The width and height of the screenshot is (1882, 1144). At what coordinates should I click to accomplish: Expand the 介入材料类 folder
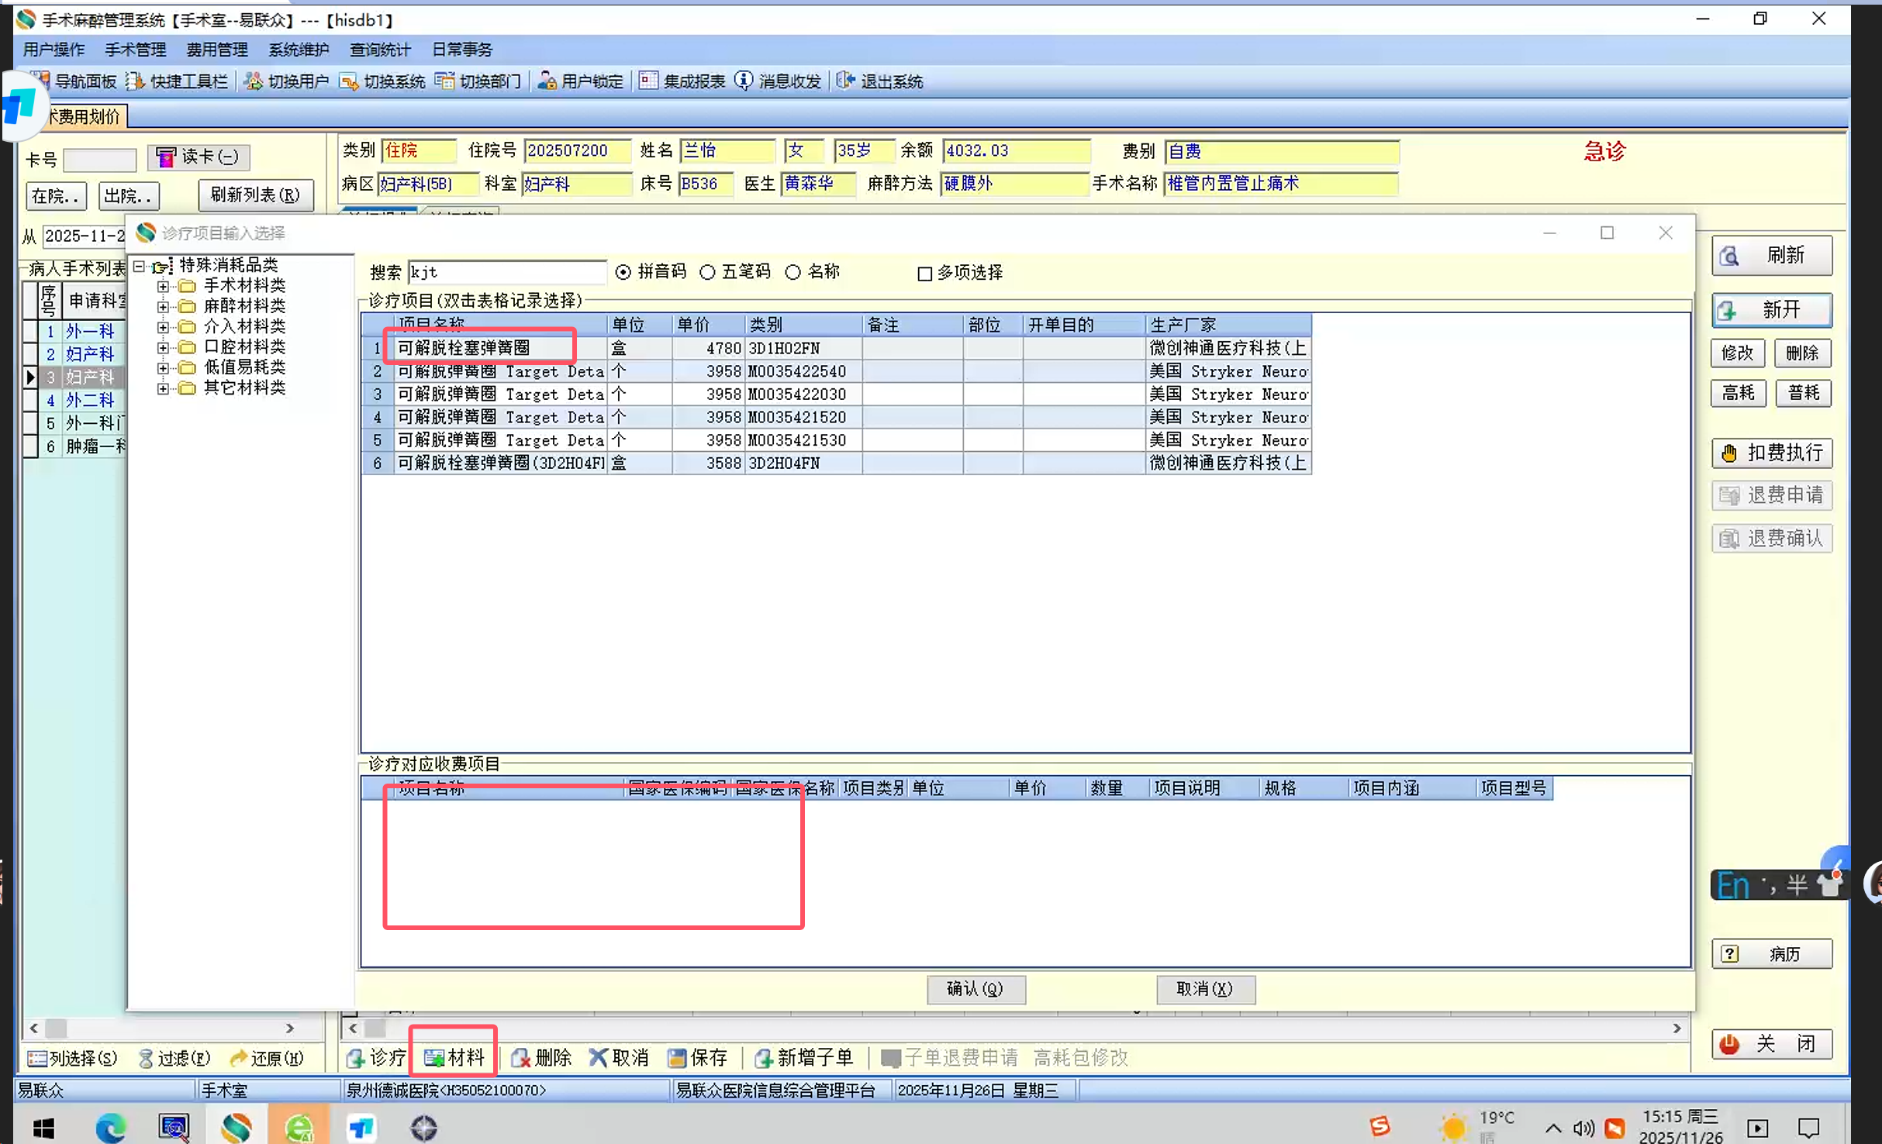163,327
